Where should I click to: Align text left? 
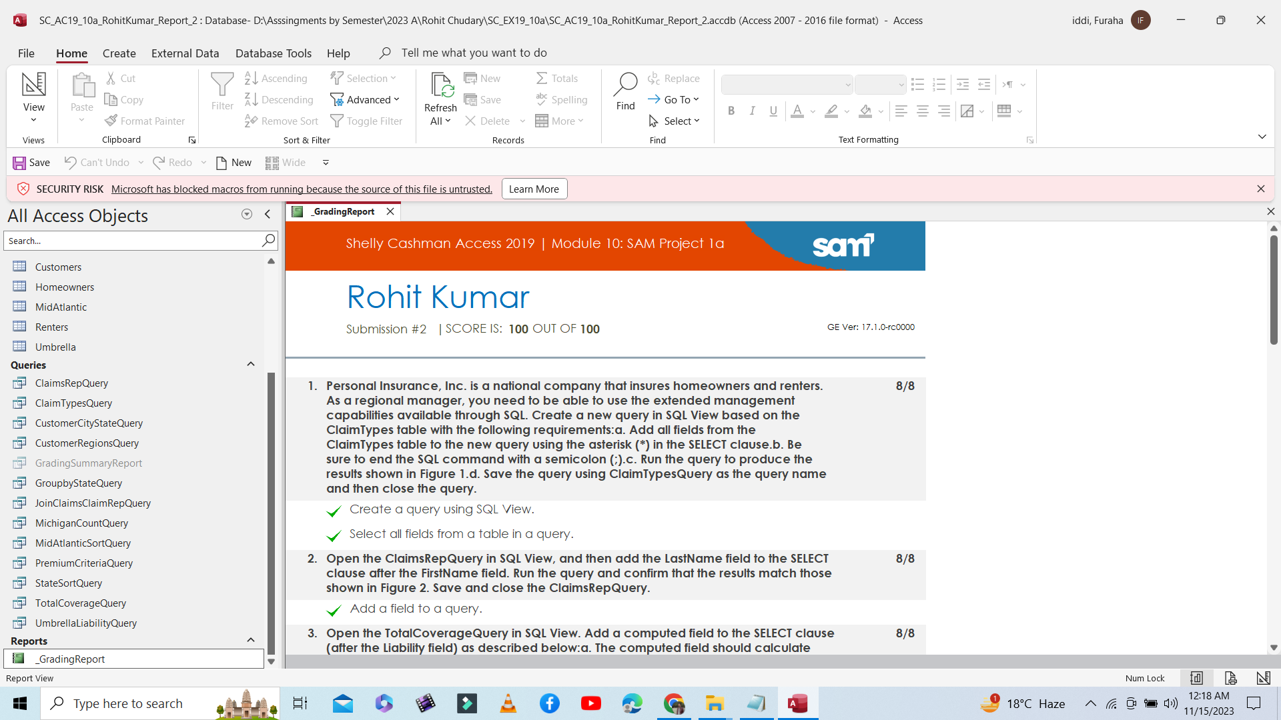[x=901, y=111]
